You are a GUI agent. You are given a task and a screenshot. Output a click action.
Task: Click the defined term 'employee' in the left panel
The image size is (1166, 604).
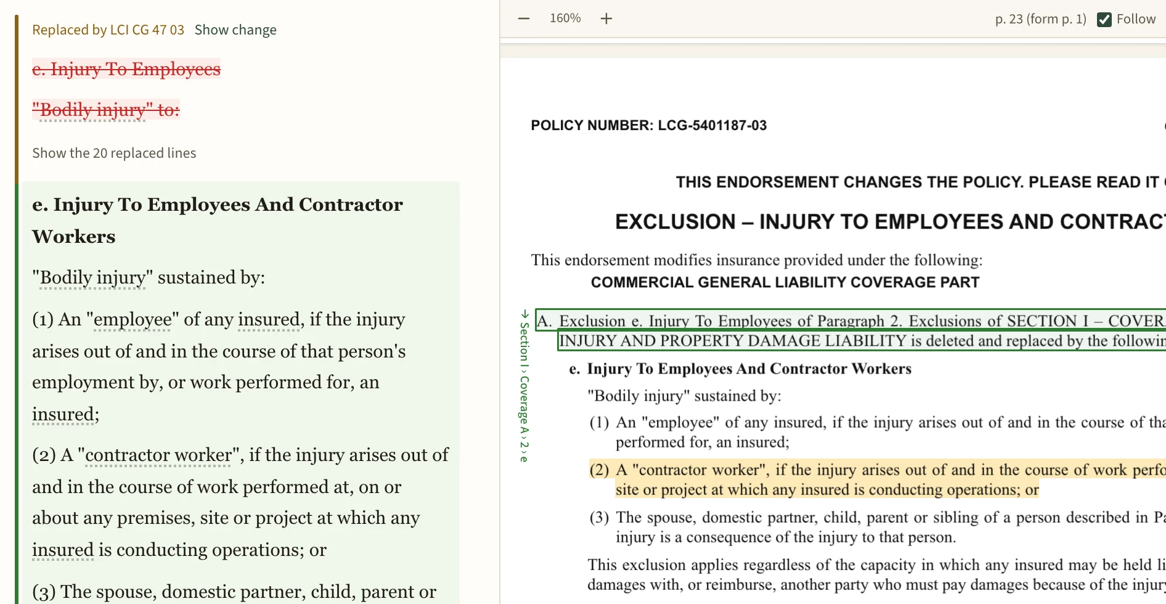point(132,319)
